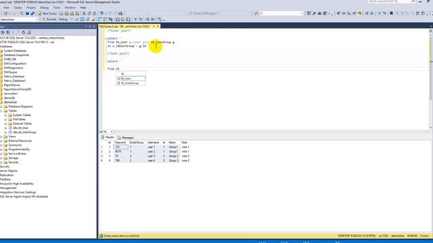Select the System Databases folder
Screen dimensions: 433x243
point(15,51)
